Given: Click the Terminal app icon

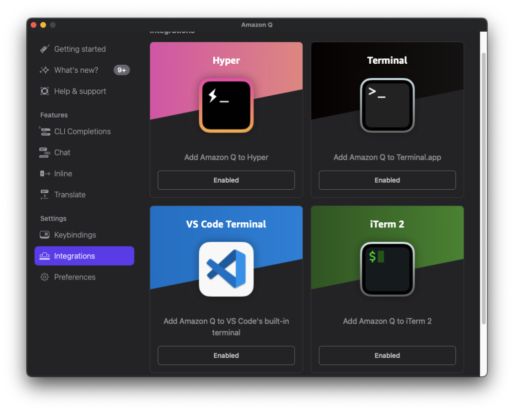Looking at the screenshot, I should [x=387, y=105].
